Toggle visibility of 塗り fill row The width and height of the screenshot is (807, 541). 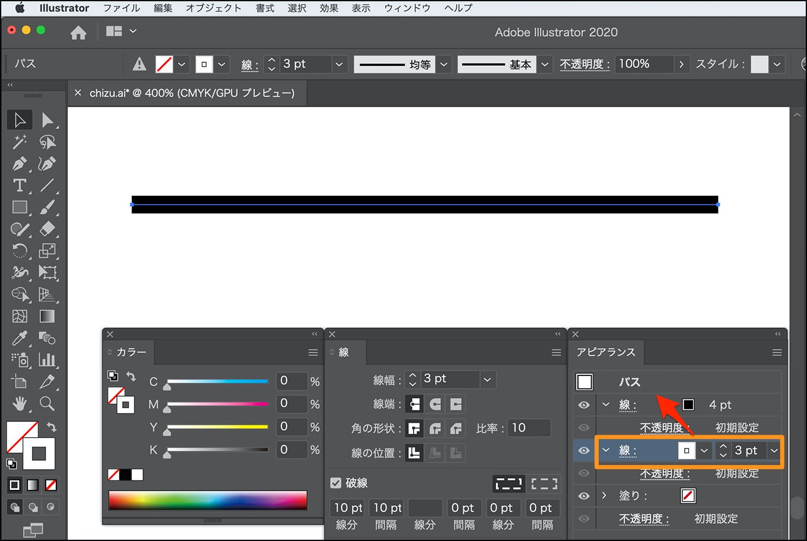pyautogui.click(x=584, y=496)
